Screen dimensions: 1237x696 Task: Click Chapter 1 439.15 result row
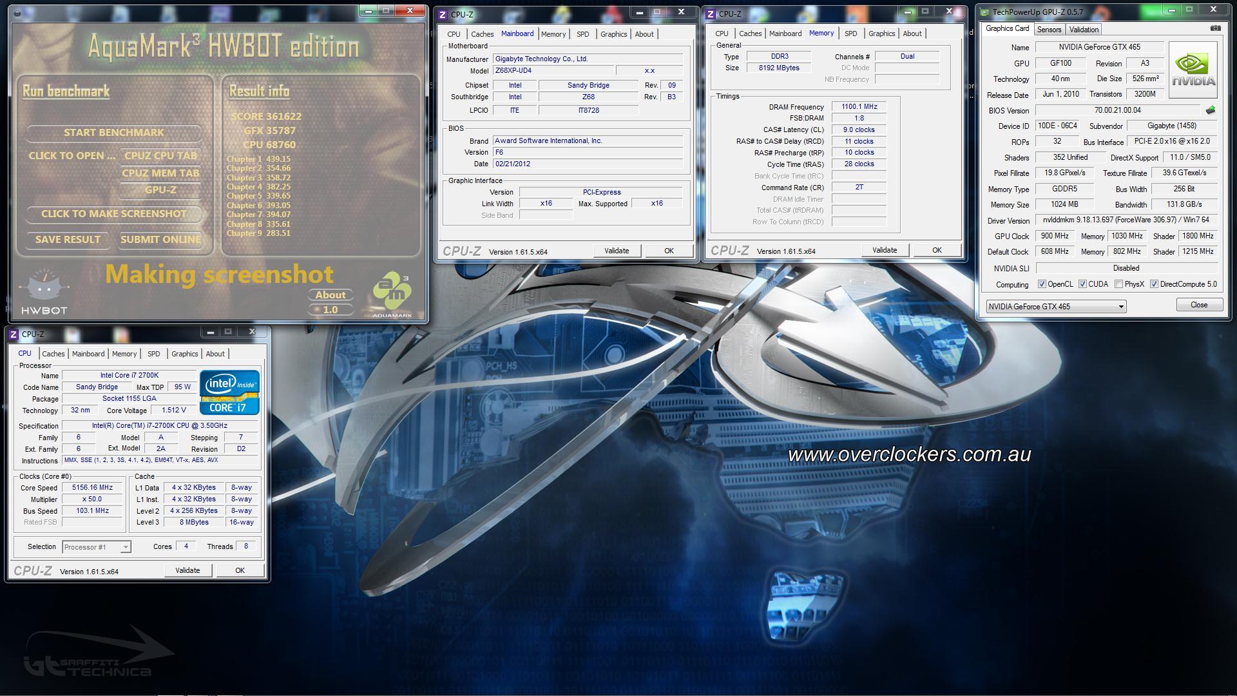tap(258, 159)
